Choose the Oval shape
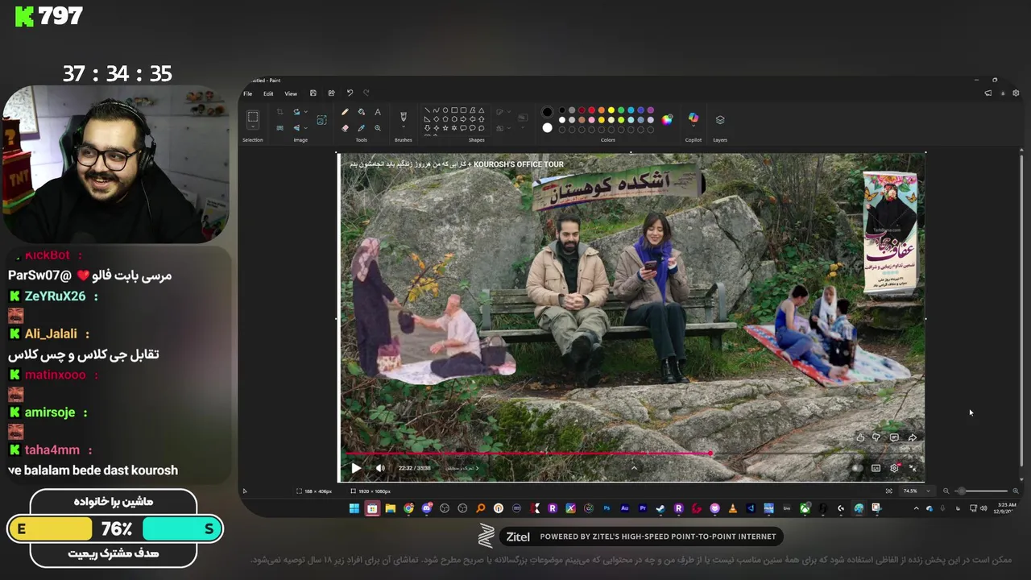 (445, 110)
